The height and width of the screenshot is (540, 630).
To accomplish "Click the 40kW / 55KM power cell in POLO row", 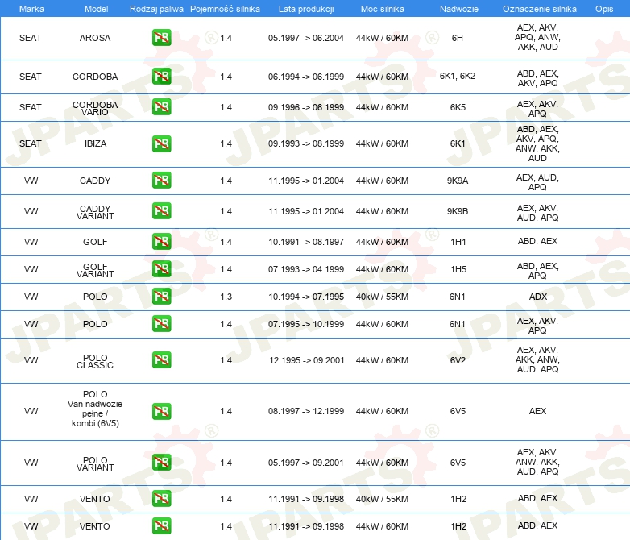I will [382, 297].
